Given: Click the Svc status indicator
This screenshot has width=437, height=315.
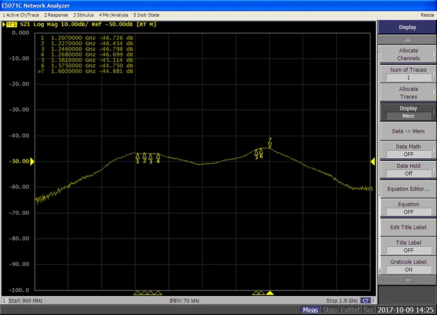Looking at the screenshot, I should coord(368,310).
